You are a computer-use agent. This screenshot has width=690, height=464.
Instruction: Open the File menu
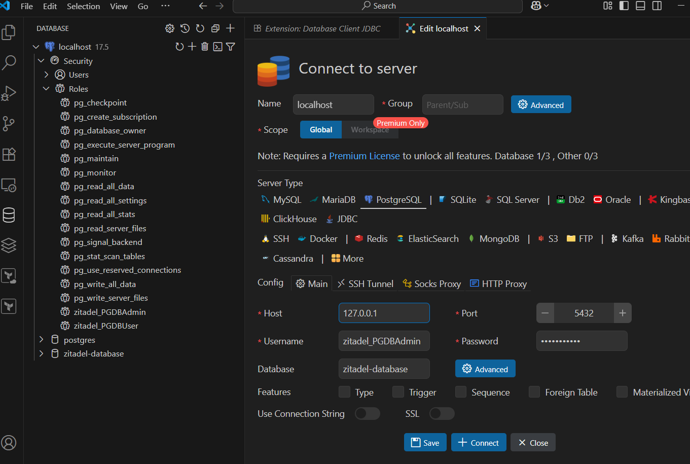pos(27,6)
